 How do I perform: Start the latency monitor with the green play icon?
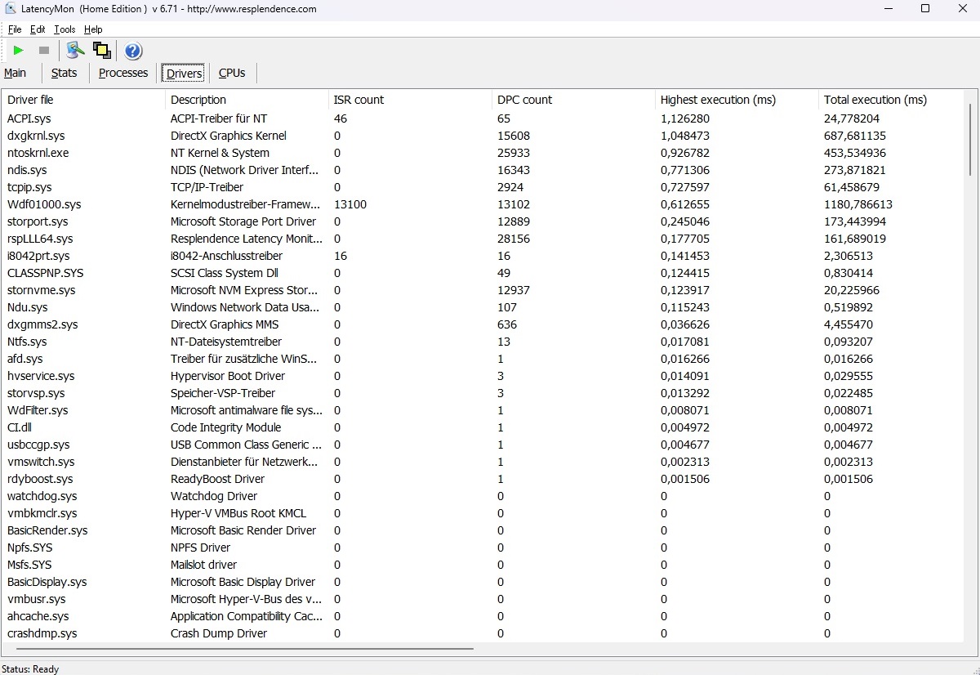18,51
